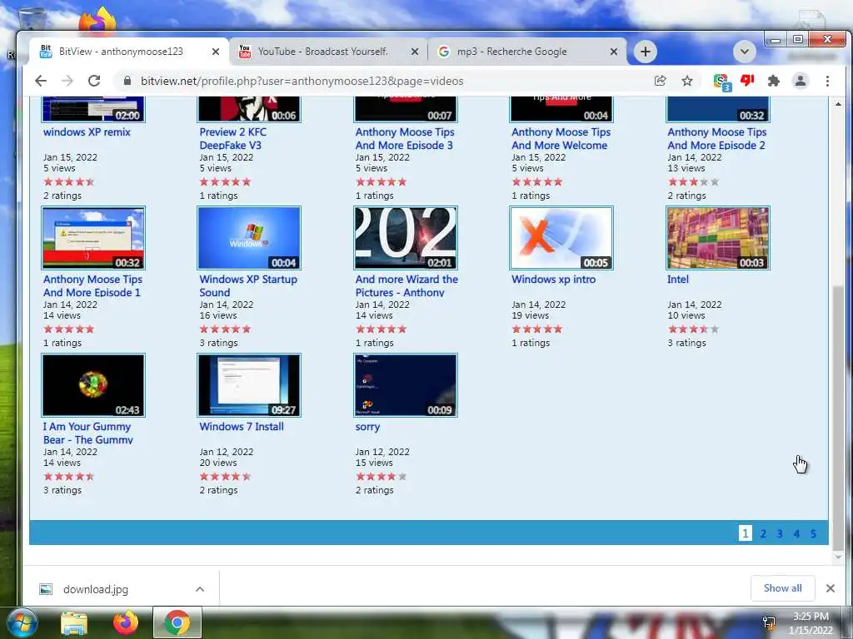Click the browser back arrow
853x639 pixels.
(41, 81)
